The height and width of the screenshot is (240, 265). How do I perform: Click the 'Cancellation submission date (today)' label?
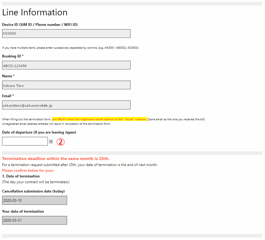[33, 191]
